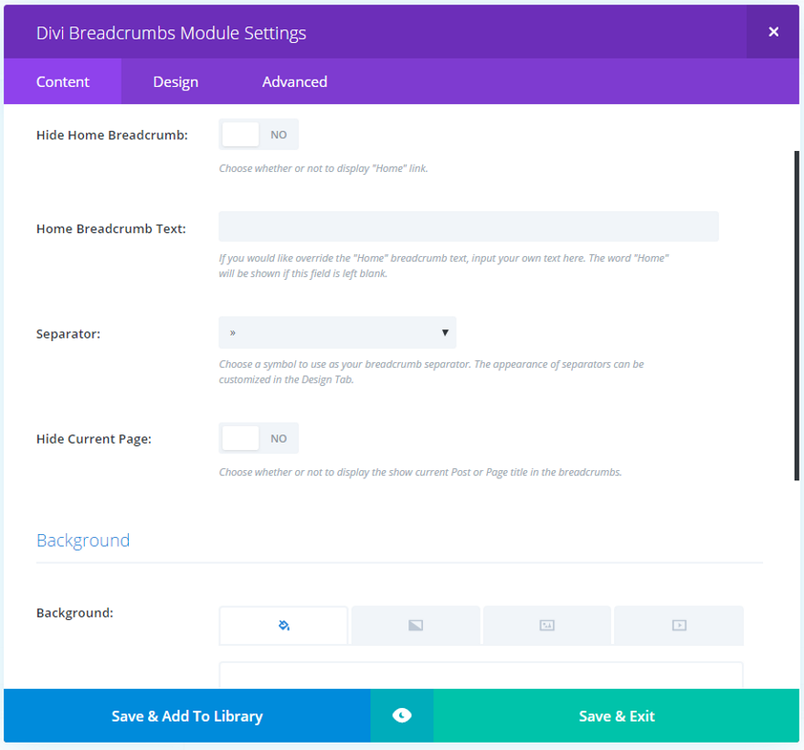Click the background color preview box
The height and width of the screenshot is (750, 804).
point(481,675)
